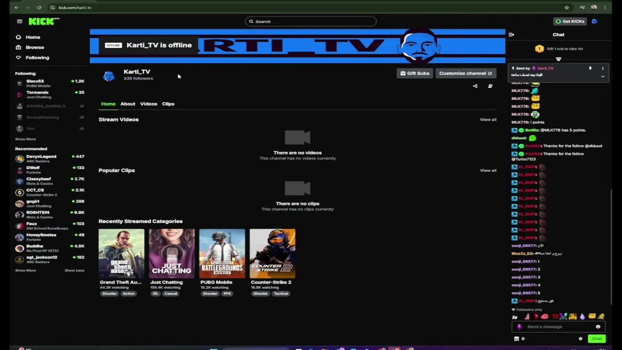The height and width of the screenshot is (350, 622).
Task: Click the purple identity icon in message box
Action: click(x=519, y=327)
